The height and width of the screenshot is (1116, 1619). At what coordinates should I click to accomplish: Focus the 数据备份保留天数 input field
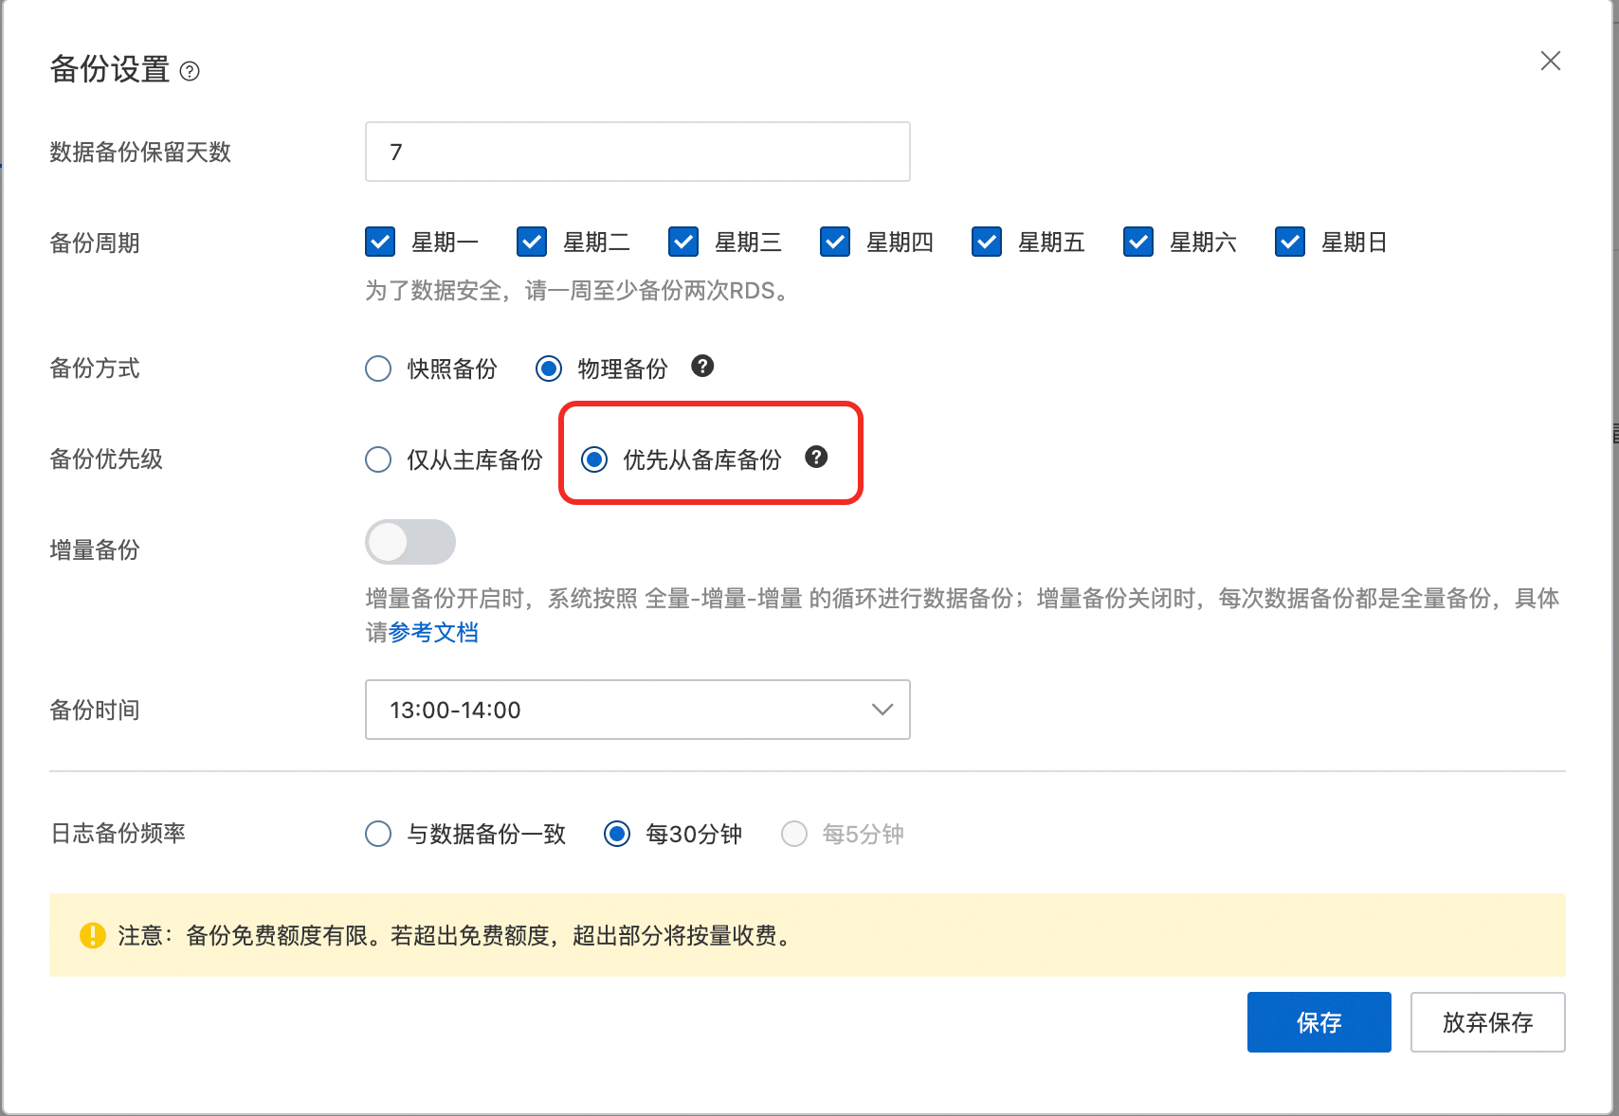click(637, 152)
